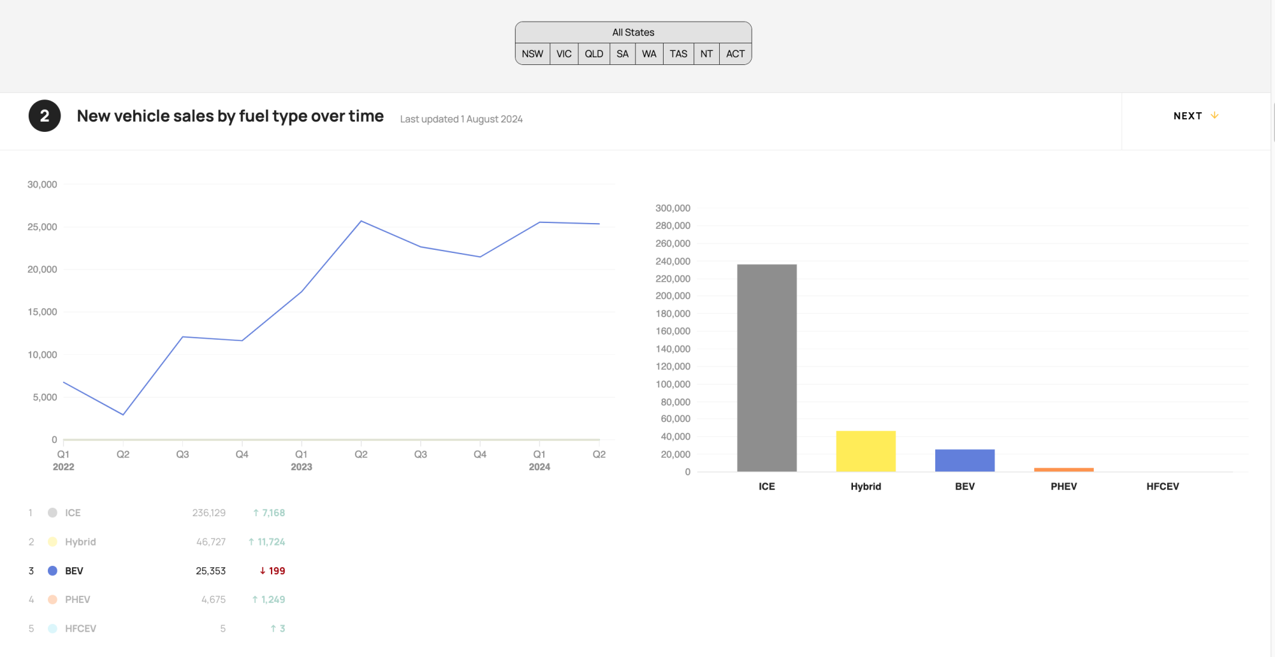Click the Q1 2022 axis label
Screen dimensions: 1275x657
pos(63,460)
